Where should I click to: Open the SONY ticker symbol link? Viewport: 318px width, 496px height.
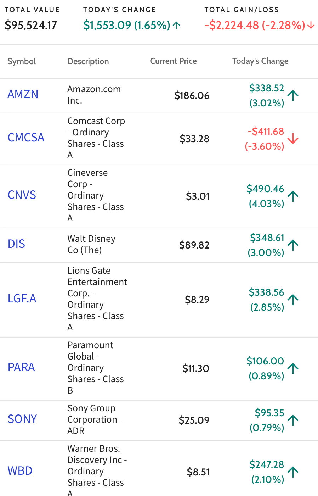[22, 419]
